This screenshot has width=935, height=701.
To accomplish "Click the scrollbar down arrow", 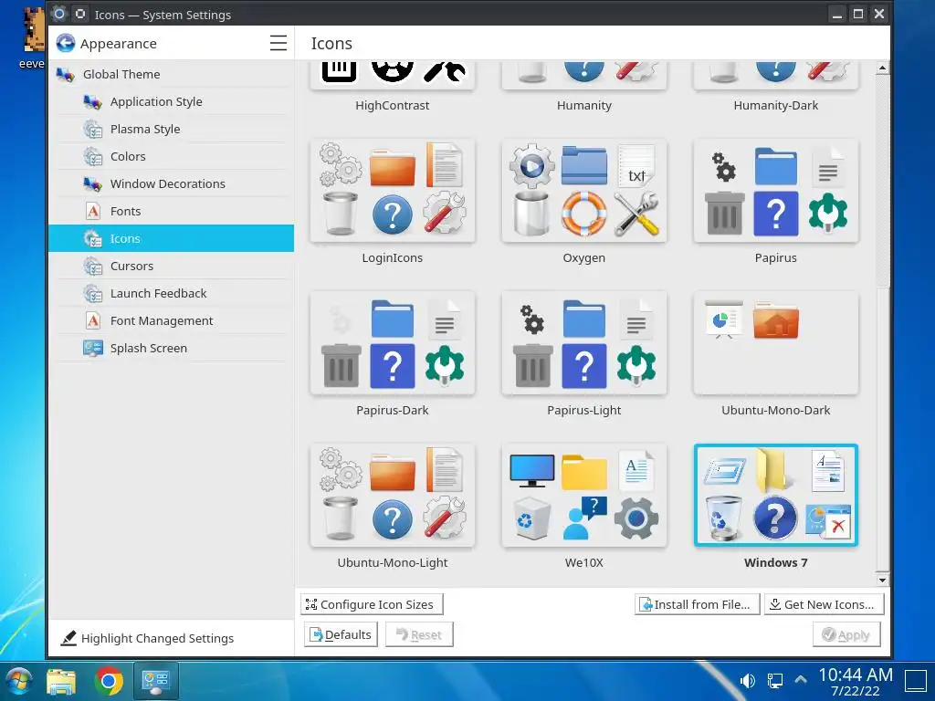I will [x=883, y=580].
